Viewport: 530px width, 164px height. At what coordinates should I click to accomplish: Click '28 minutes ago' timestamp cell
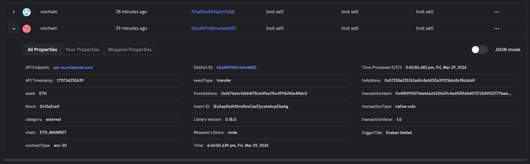click(131, 12)
